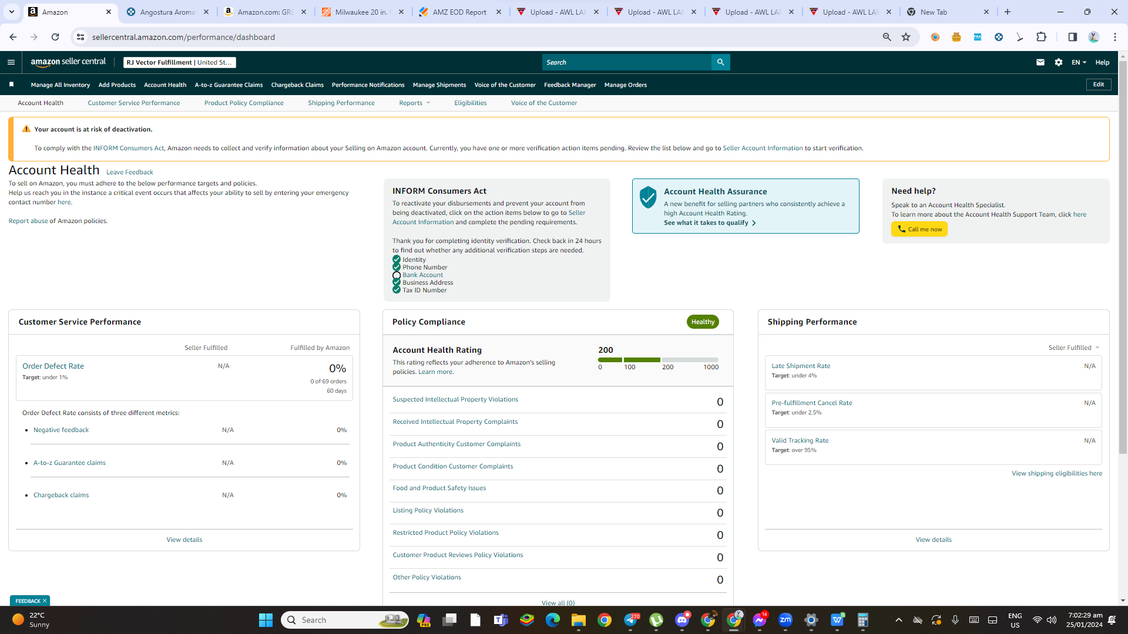Viewport: 1128px width, 634px height.
Task: Click the unchecked Bank Account status circle
Action: click(x=397, y=275)
